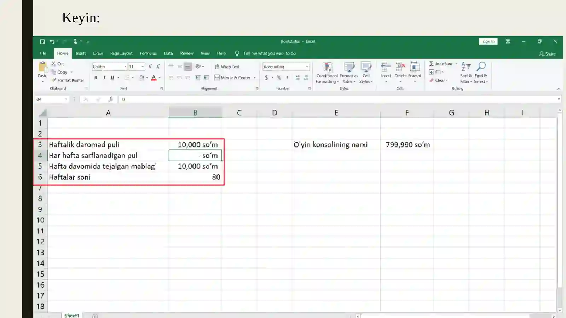Collapse the ribbon with chevron arrow
Screen dimensions: 566x318
tap(559, 89)
